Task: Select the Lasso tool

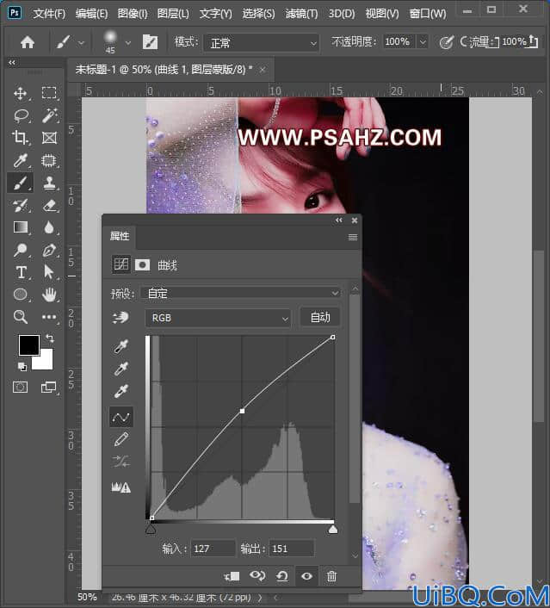Action: [21, 115]
